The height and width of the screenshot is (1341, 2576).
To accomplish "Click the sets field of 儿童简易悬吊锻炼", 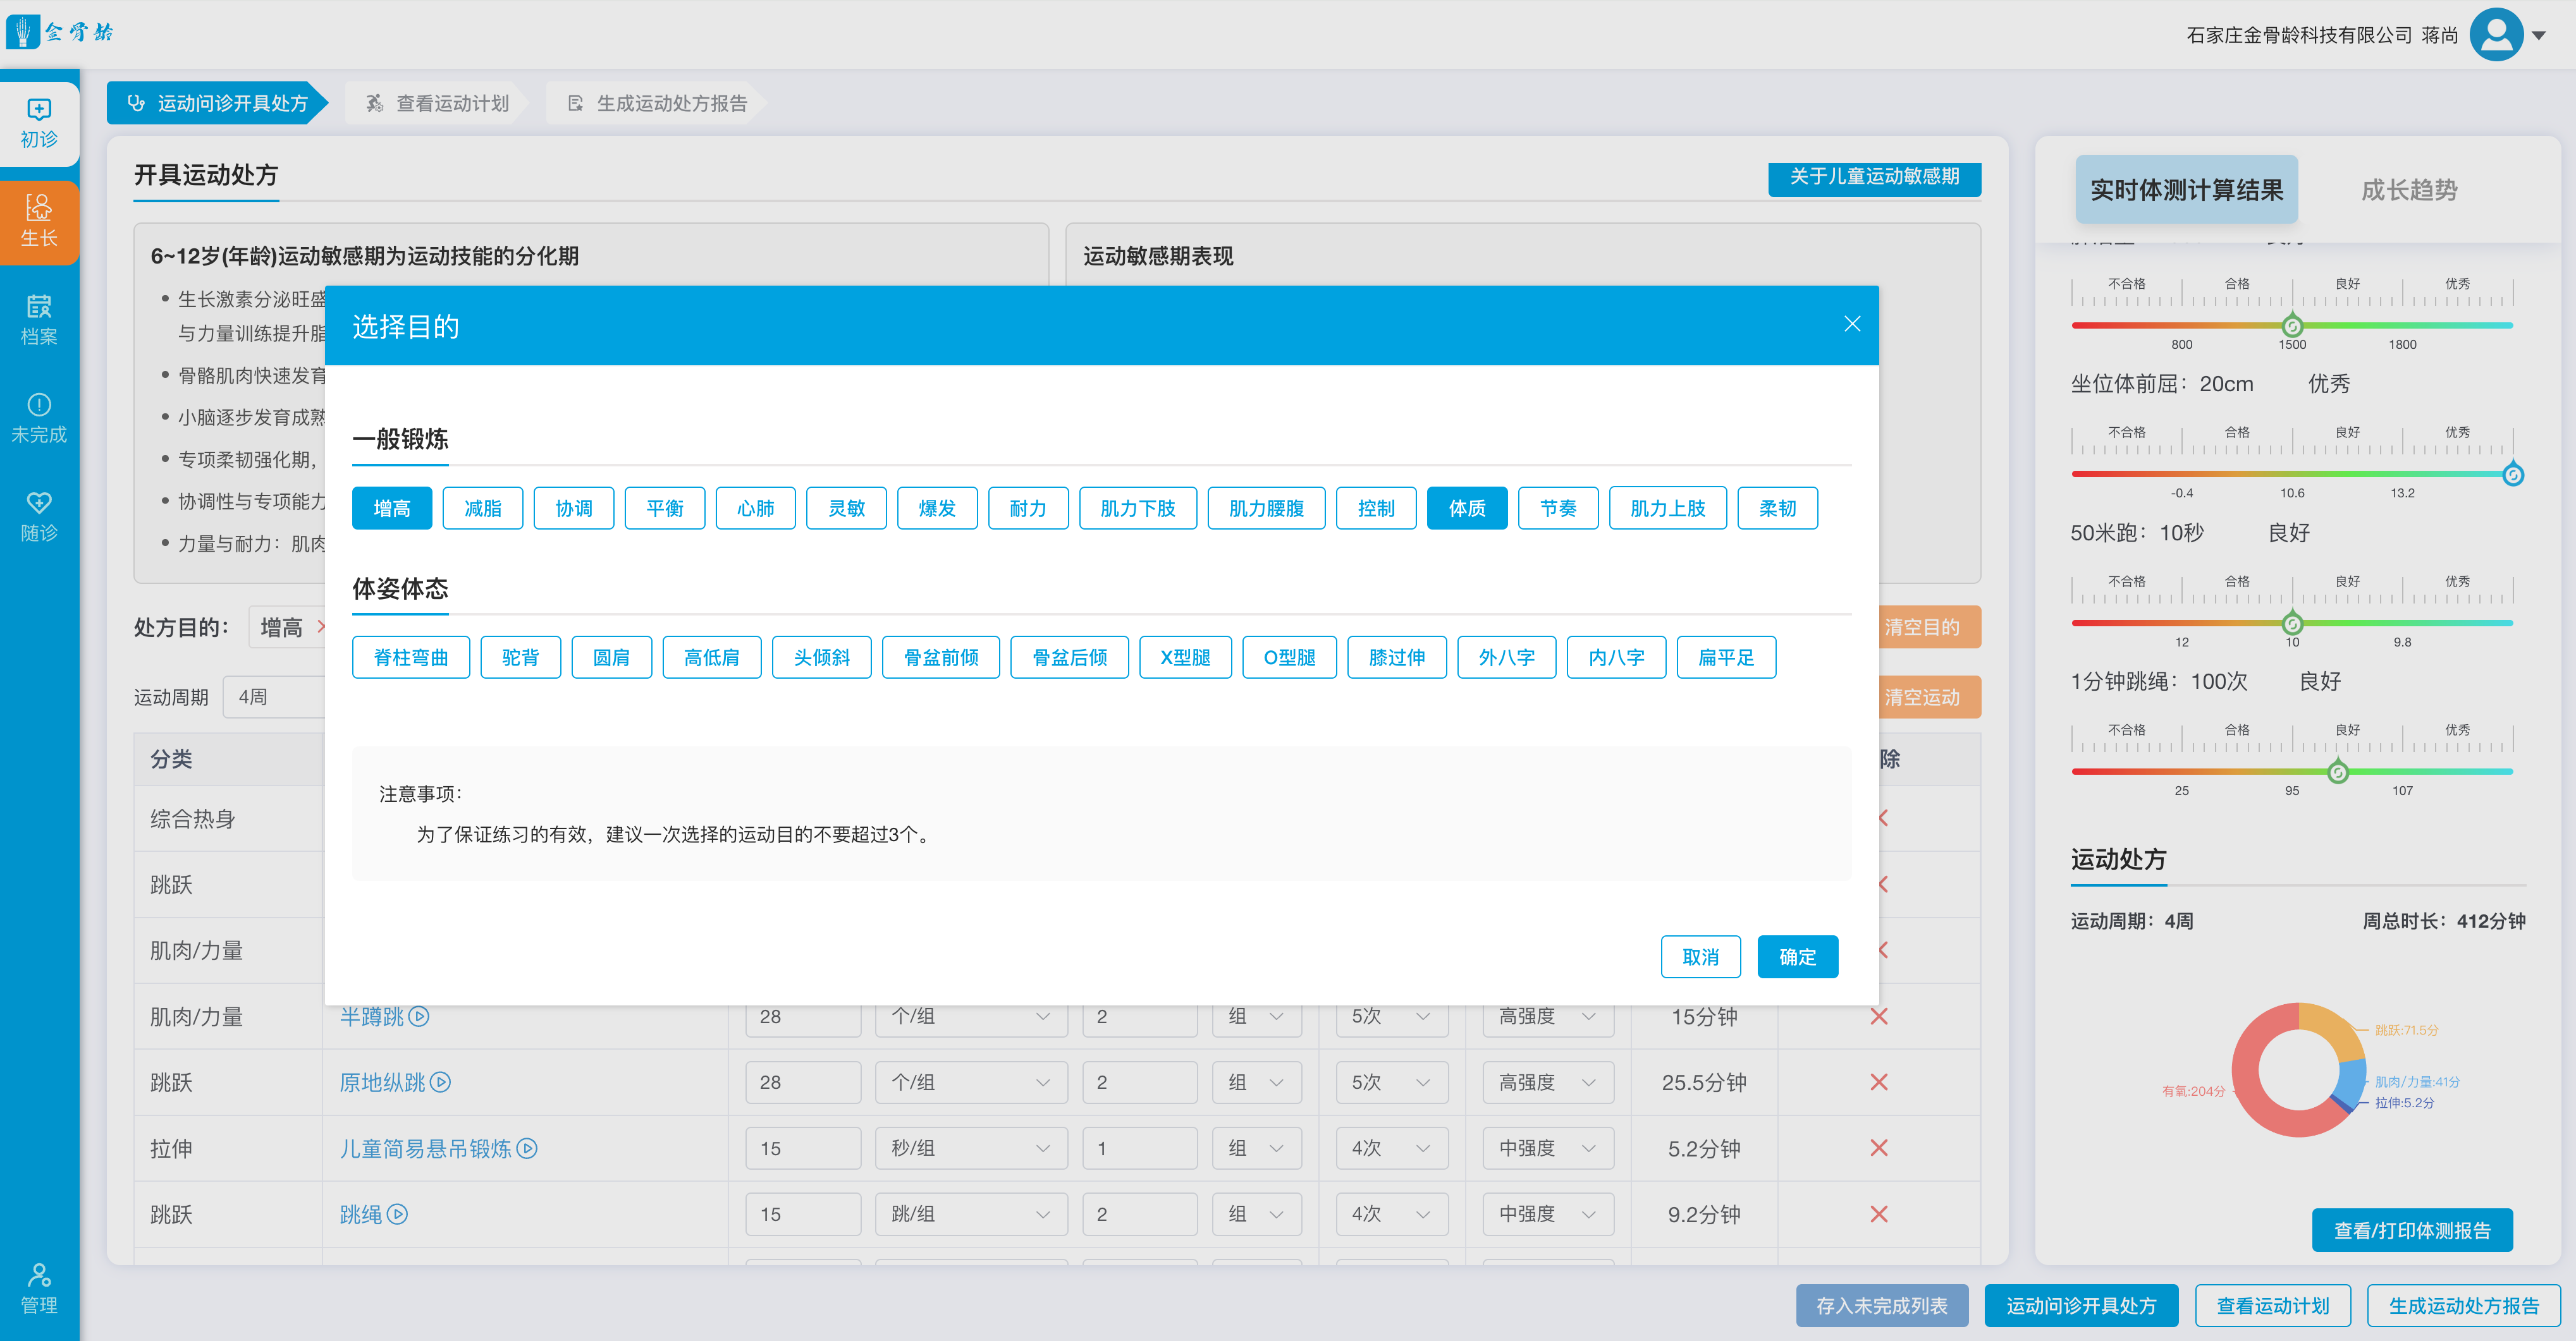I will [1139, 1148].
